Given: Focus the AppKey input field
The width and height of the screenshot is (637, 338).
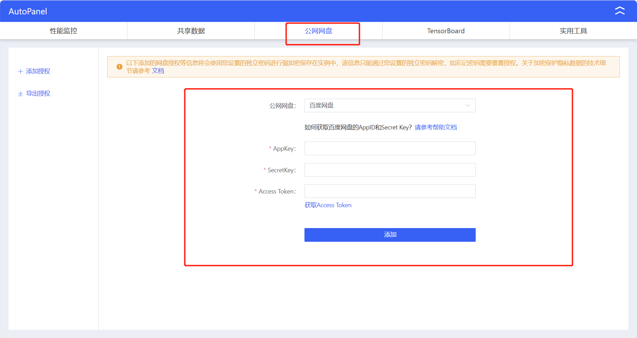Looking at the screenshot, I should click(390, 148).
